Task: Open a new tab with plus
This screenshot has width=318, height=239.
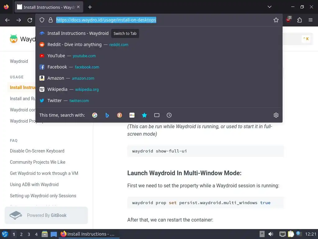Action: (x=90, y=7)
